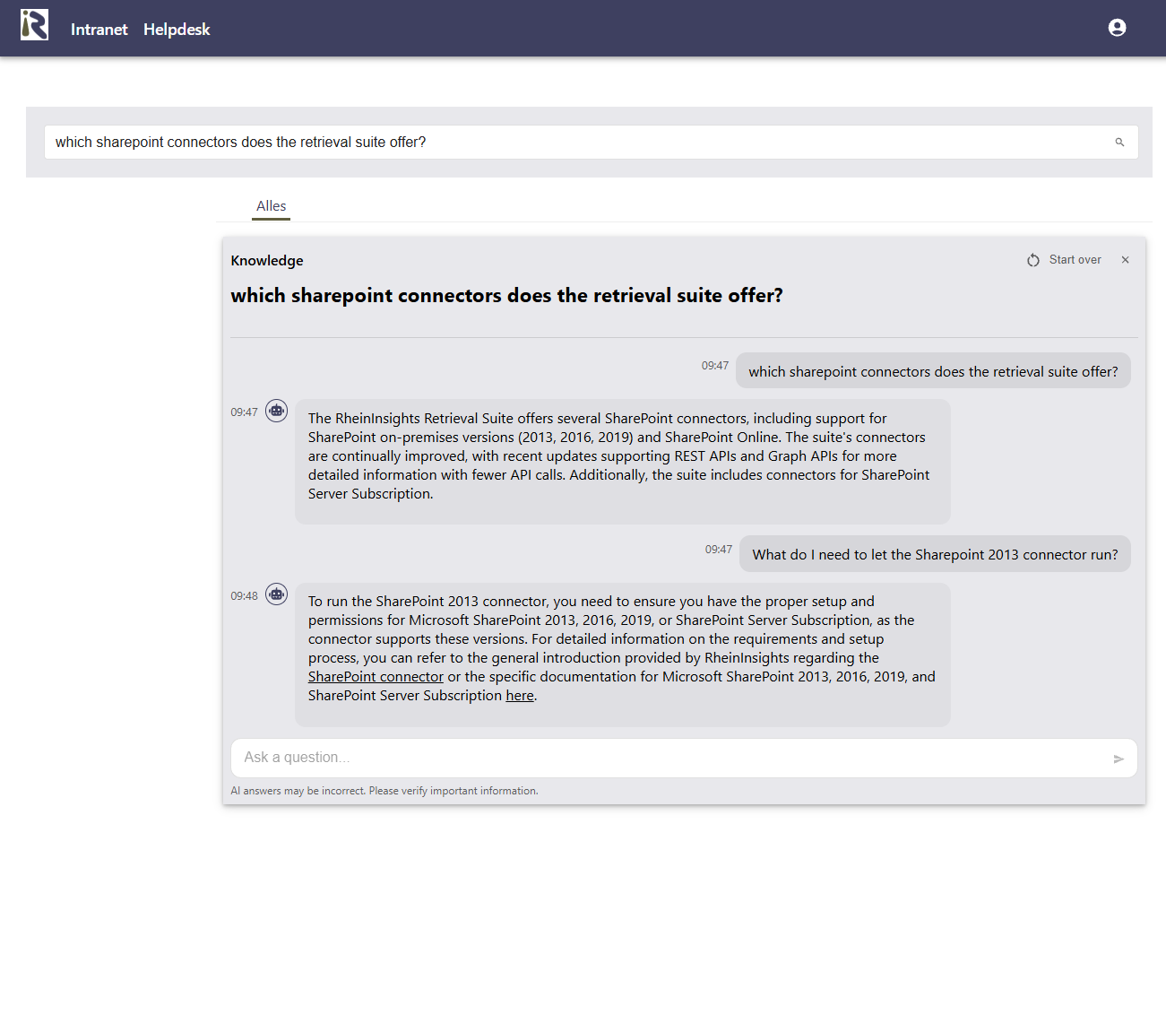Viewport: 1166px width, 1032px height.
Task: Click the RheinInsights logo icon
Action: (x=34, y=25)
